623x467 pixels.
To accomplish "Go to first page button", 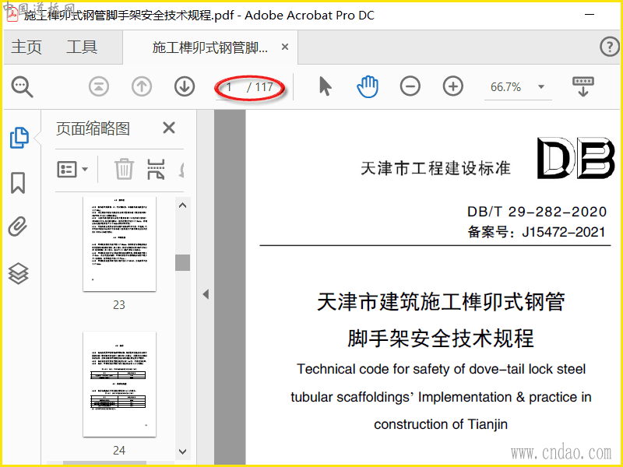I will [x=99, y=86].
